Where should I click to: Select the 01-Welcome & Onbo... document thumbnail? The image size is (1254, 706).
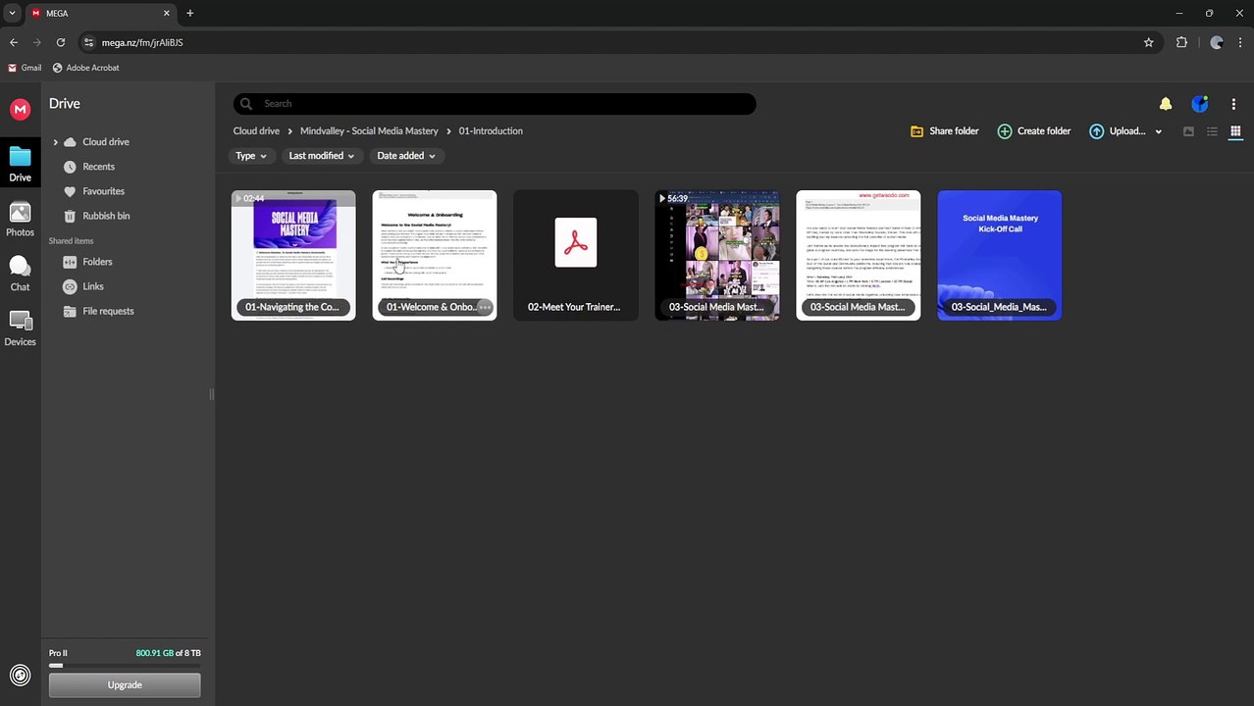[435, 255]
